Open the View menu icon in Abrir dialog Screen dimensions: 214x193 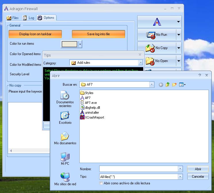coord(182,85)
